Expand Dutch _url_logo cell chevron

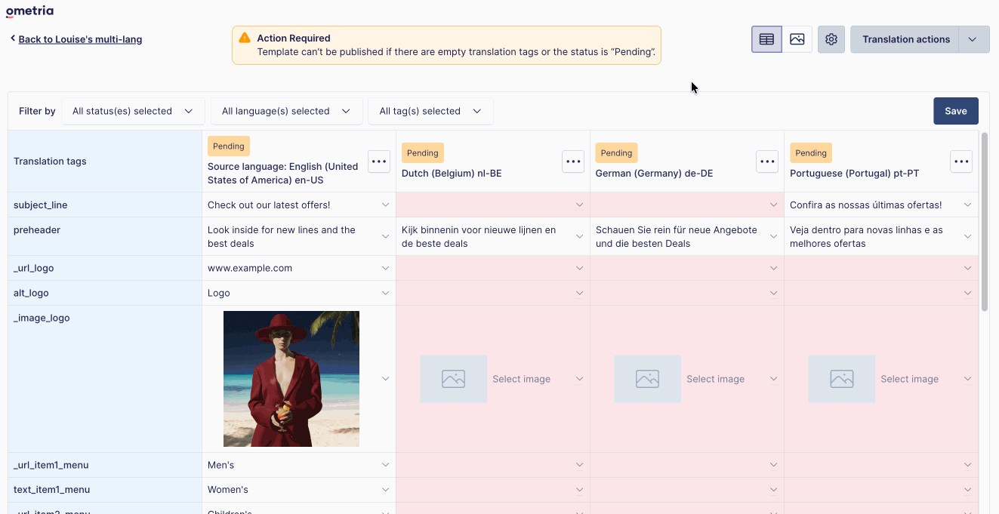pos(579,268)
